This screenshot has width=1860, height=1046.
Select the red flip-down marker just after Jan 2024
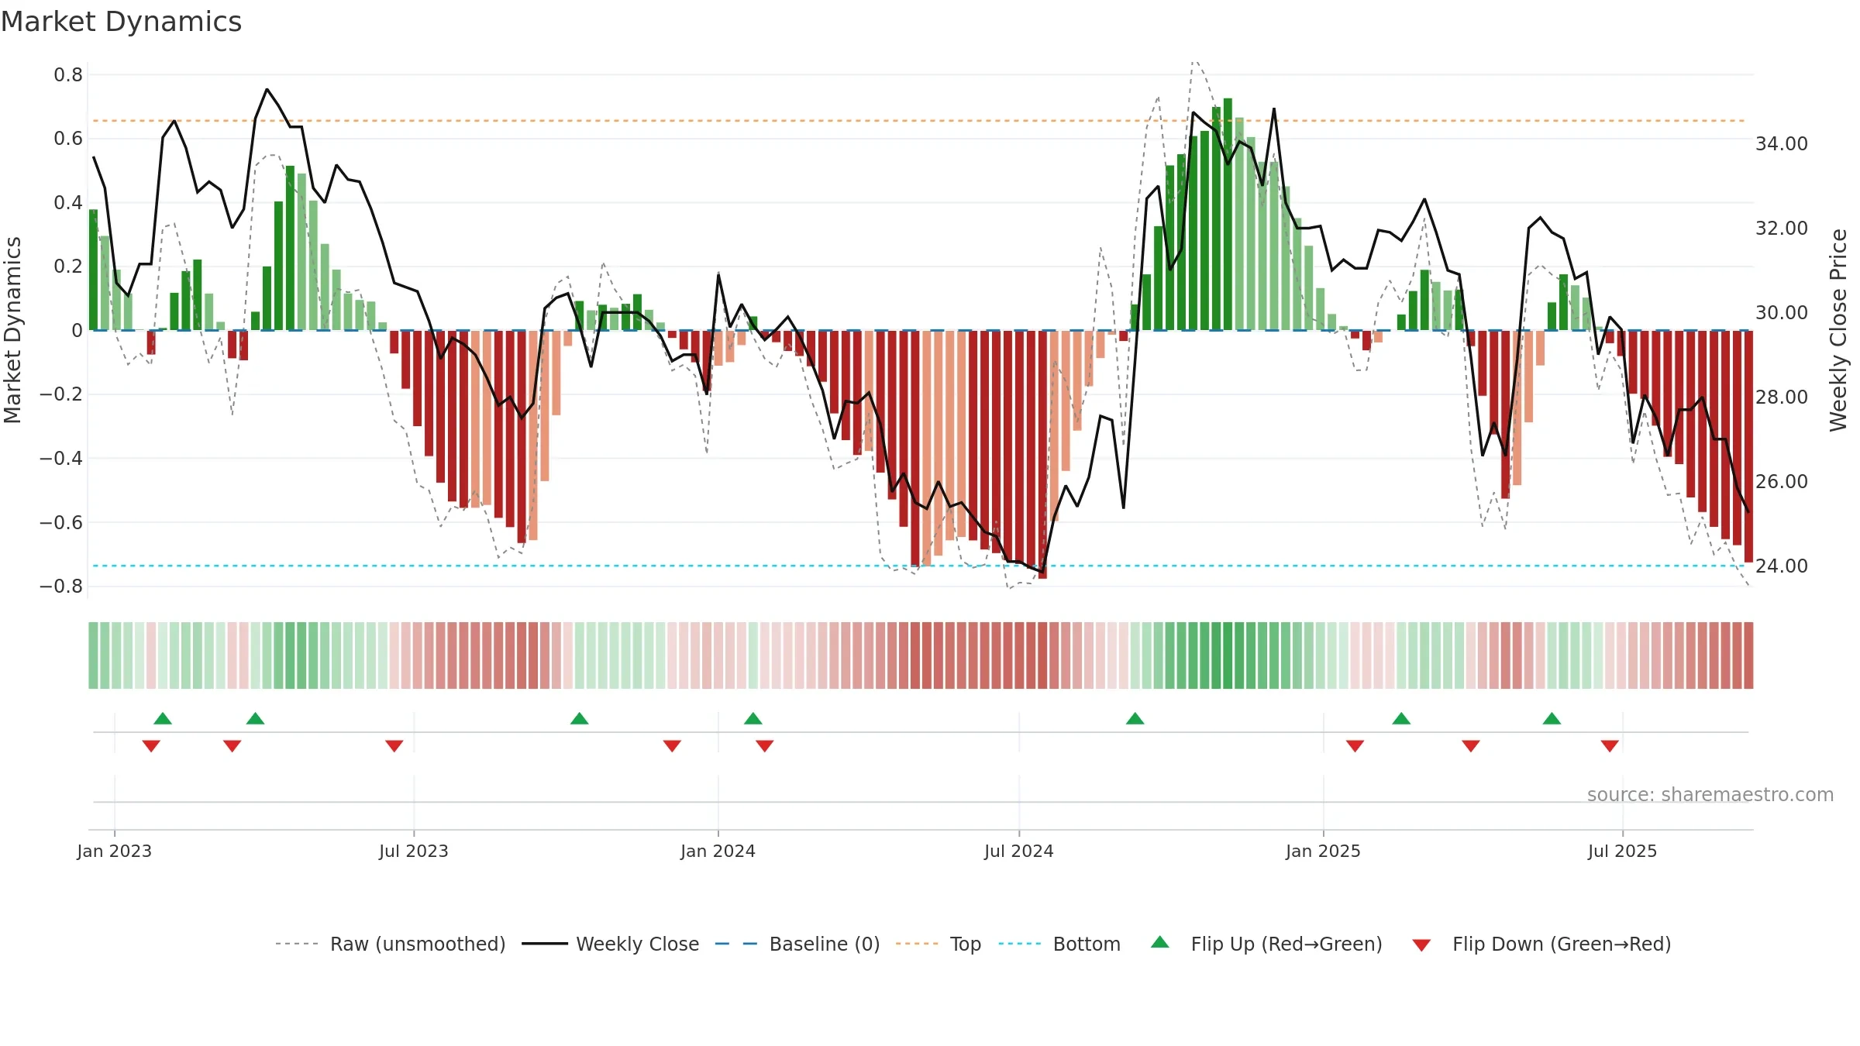[765, 746]
